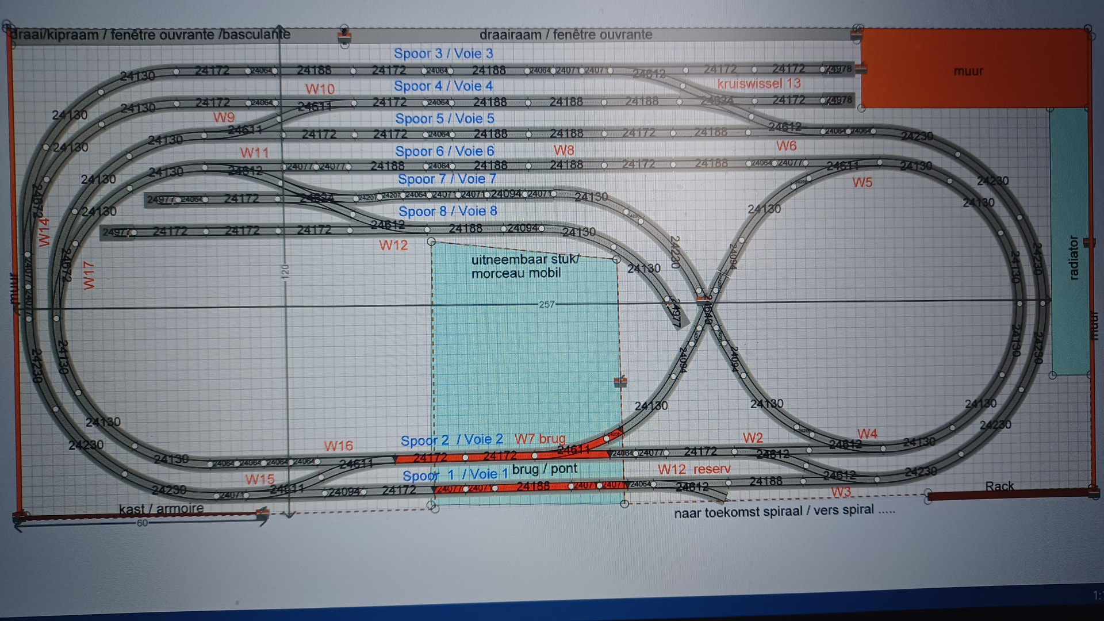Click the 'draairaam / fenêtre ouvrante' window label
This screenshot has height=621, width=1104.
click(x=565, y=34)
